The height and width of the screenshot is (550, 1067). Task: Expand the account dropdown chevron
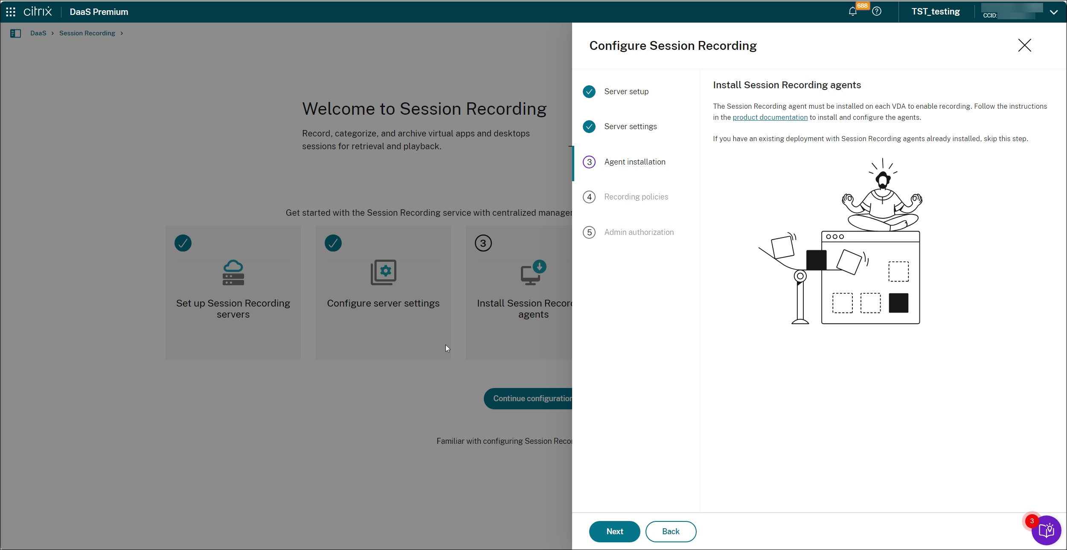(x=1054, y=12)
